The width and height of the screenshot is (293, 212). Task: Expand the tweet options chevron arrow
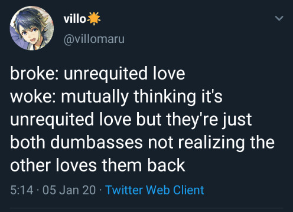[279, 18]
